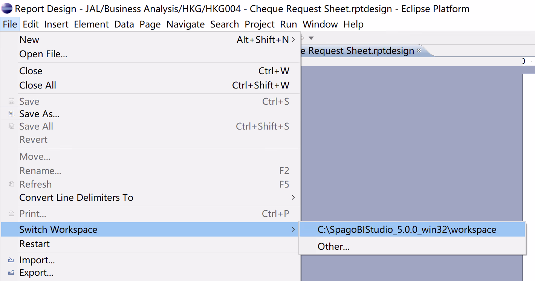This screenshot has height=281, width=535.
Task: Select the C:\SpagoBIStudio_5.0.0_win32\workspace entry
Action: tap(407, 229)
